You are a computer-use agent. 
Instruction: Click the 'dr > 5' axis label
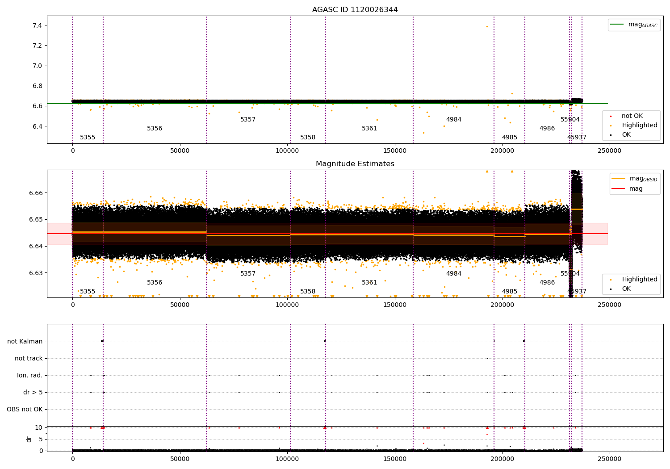pyautogui.click(x=33, y=393)
